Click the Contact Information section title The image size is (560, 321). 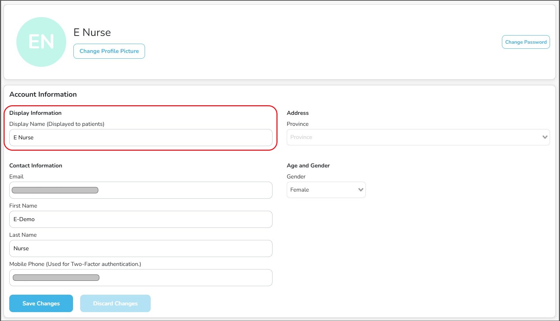pos(36,166)
